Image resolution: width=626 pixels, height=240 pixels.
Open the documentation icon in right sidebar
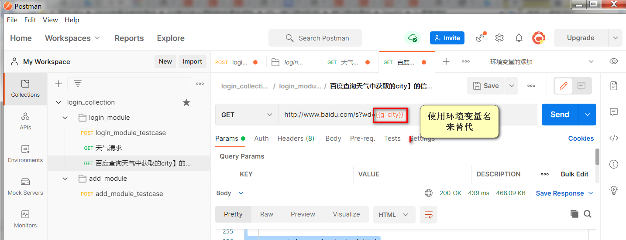[614, 86]
